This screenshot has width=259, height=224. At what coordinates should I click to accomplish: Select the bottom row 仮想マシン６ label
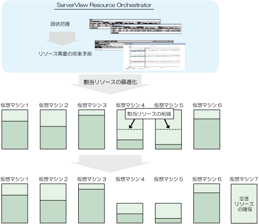[x=207, y=179]
